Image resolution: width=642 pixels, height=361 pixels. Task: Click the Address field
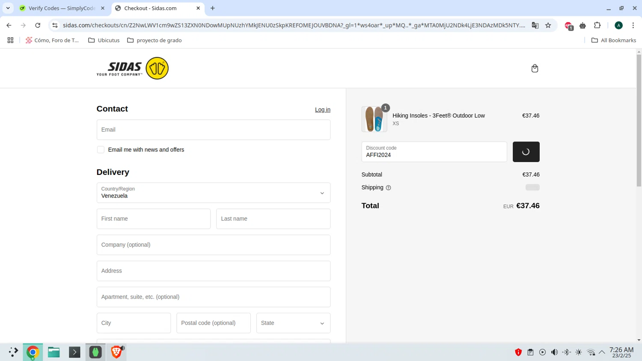point(214,271)
